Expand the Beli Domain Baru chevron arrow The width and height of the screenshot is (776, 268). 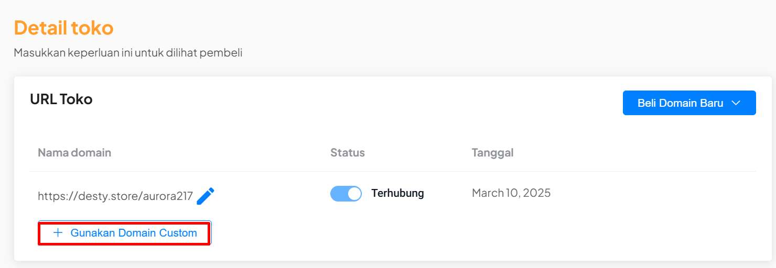click(736, 103)
